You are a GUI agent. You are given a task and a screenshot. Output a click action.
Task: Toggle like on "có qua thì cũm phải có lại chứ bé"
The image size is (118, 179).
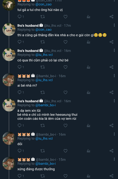(x=66, y=67)
